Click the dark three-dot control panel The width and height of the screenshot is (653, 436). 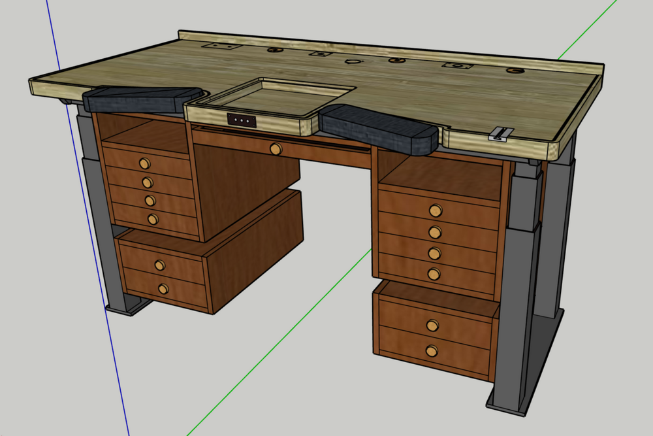pyautogui.click(x=241, y=120)
